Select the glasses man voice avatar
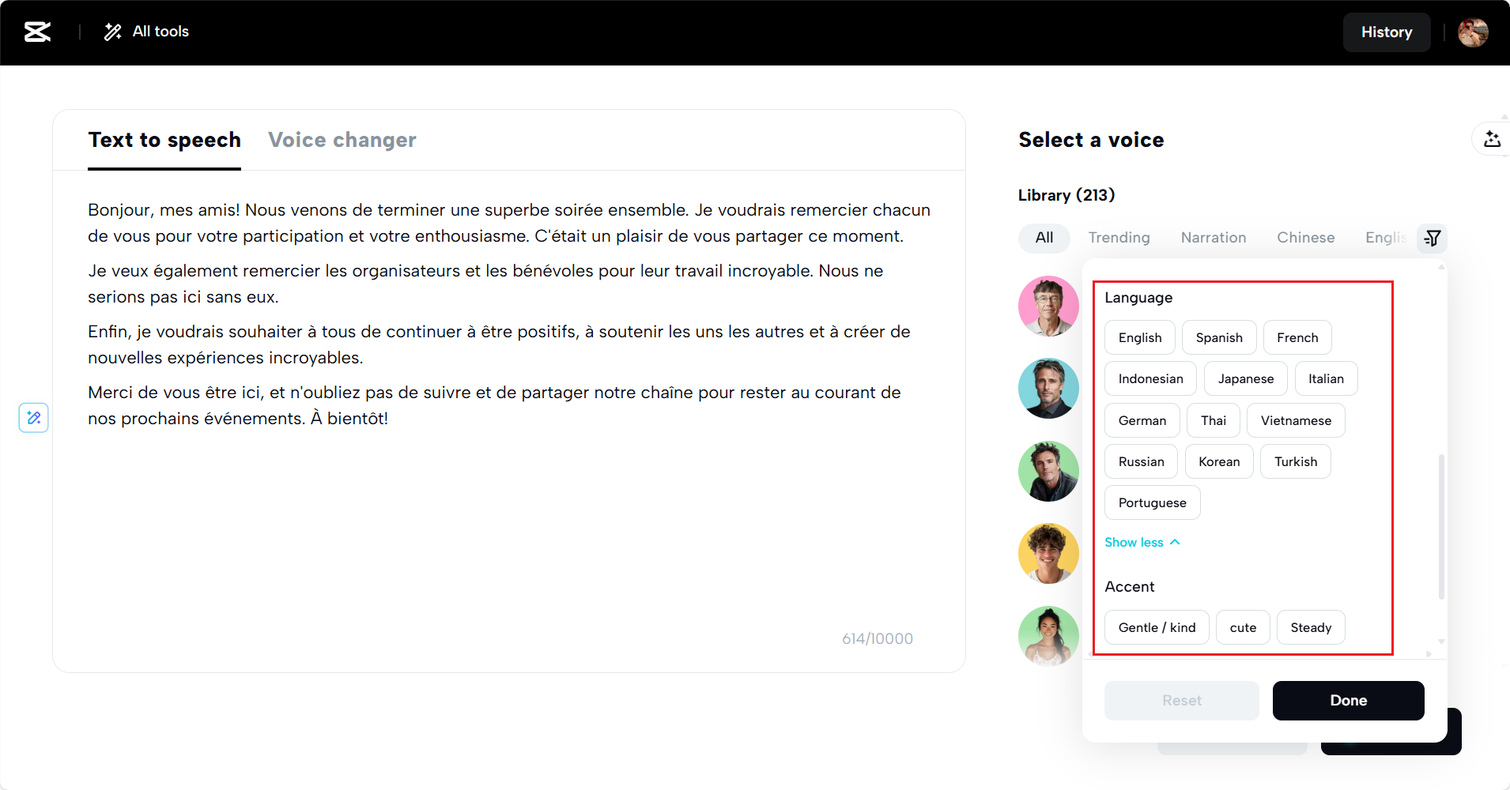The height and width of the screenshot is (790, 1510). [x=1048, y=306]
